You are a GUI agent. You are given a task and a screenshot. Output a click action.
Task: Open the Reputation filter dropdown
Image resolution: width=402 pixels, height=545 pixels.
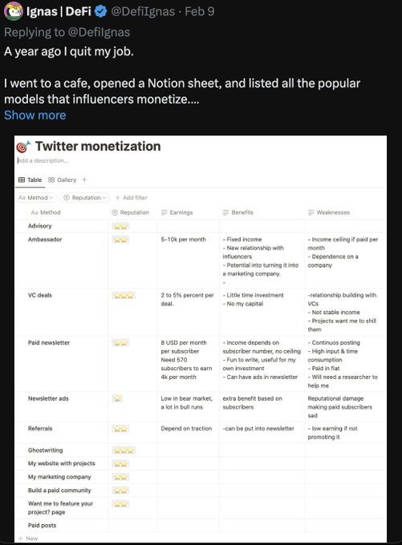85,197
